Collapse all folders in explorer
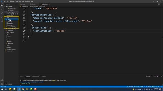Screen dimensions: 163x91 coord(17,14)
